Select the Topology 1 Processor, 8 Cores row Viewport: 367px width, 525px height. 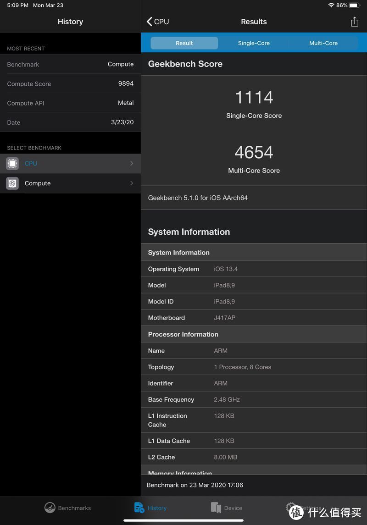254,367
